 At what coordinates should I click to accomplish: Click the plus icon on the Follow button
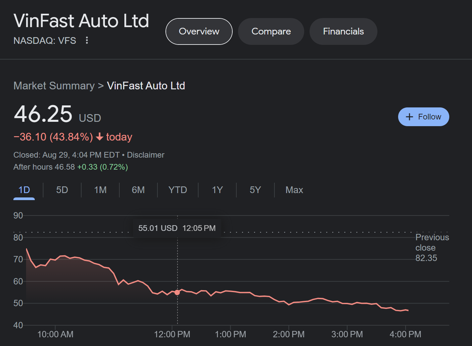pyautogui.click(x=409, y=117)
